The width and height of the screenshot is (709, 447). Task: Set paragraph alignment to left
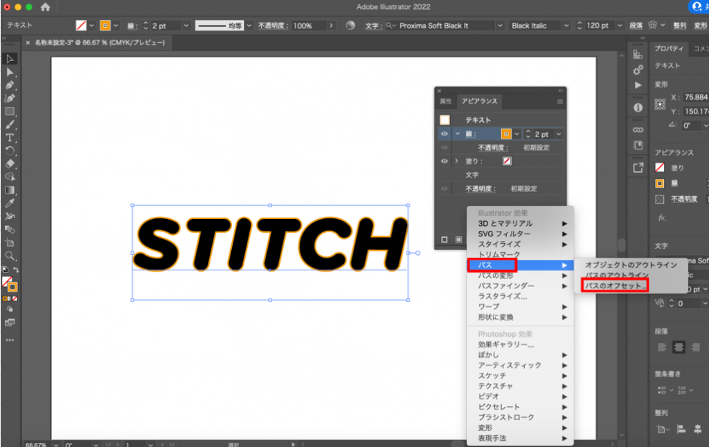[662, 347]
